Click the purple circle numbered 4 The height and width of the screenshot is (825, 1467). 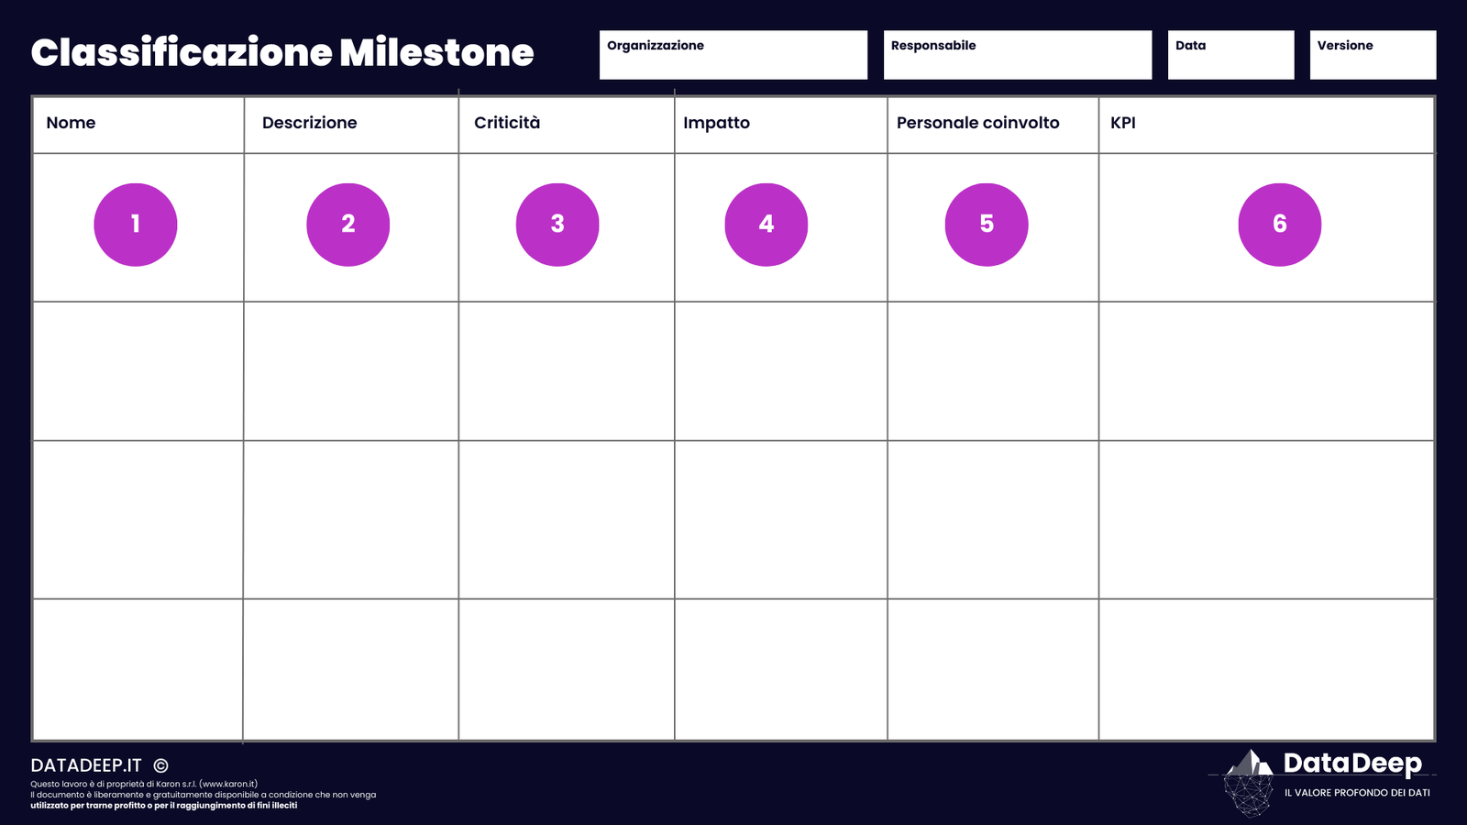click(767, 225)
